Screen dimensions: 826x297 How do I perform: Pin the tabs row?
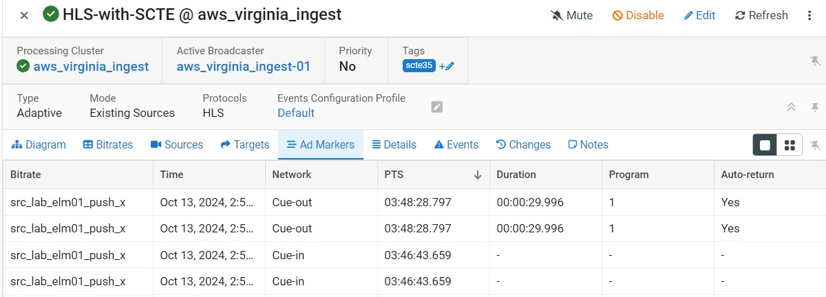click(x=815, y=145)
